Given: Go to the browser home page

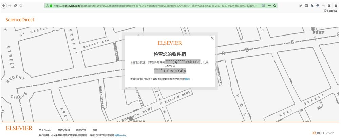Looking at the screenshot, I should click(21, 6).
